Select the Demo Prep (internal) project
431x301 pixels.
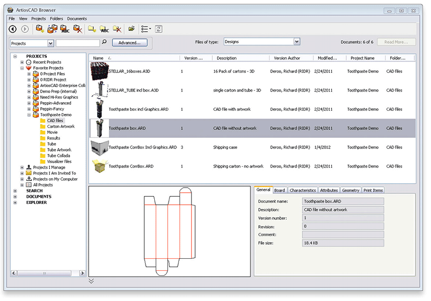pyautogui.click(x=58, y=92)
